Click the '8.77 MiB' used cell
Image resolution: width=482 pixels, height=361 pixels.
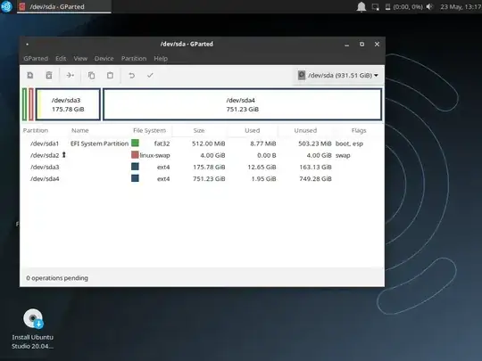262,144
